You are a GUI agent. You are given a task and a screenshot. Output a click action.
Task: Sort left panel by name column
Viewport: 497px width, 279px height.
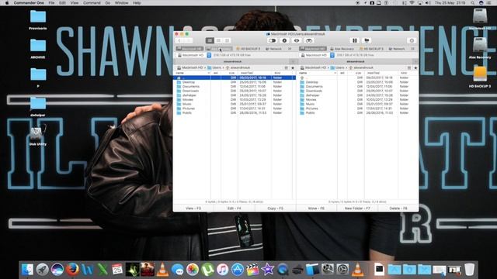click(193, 73)
